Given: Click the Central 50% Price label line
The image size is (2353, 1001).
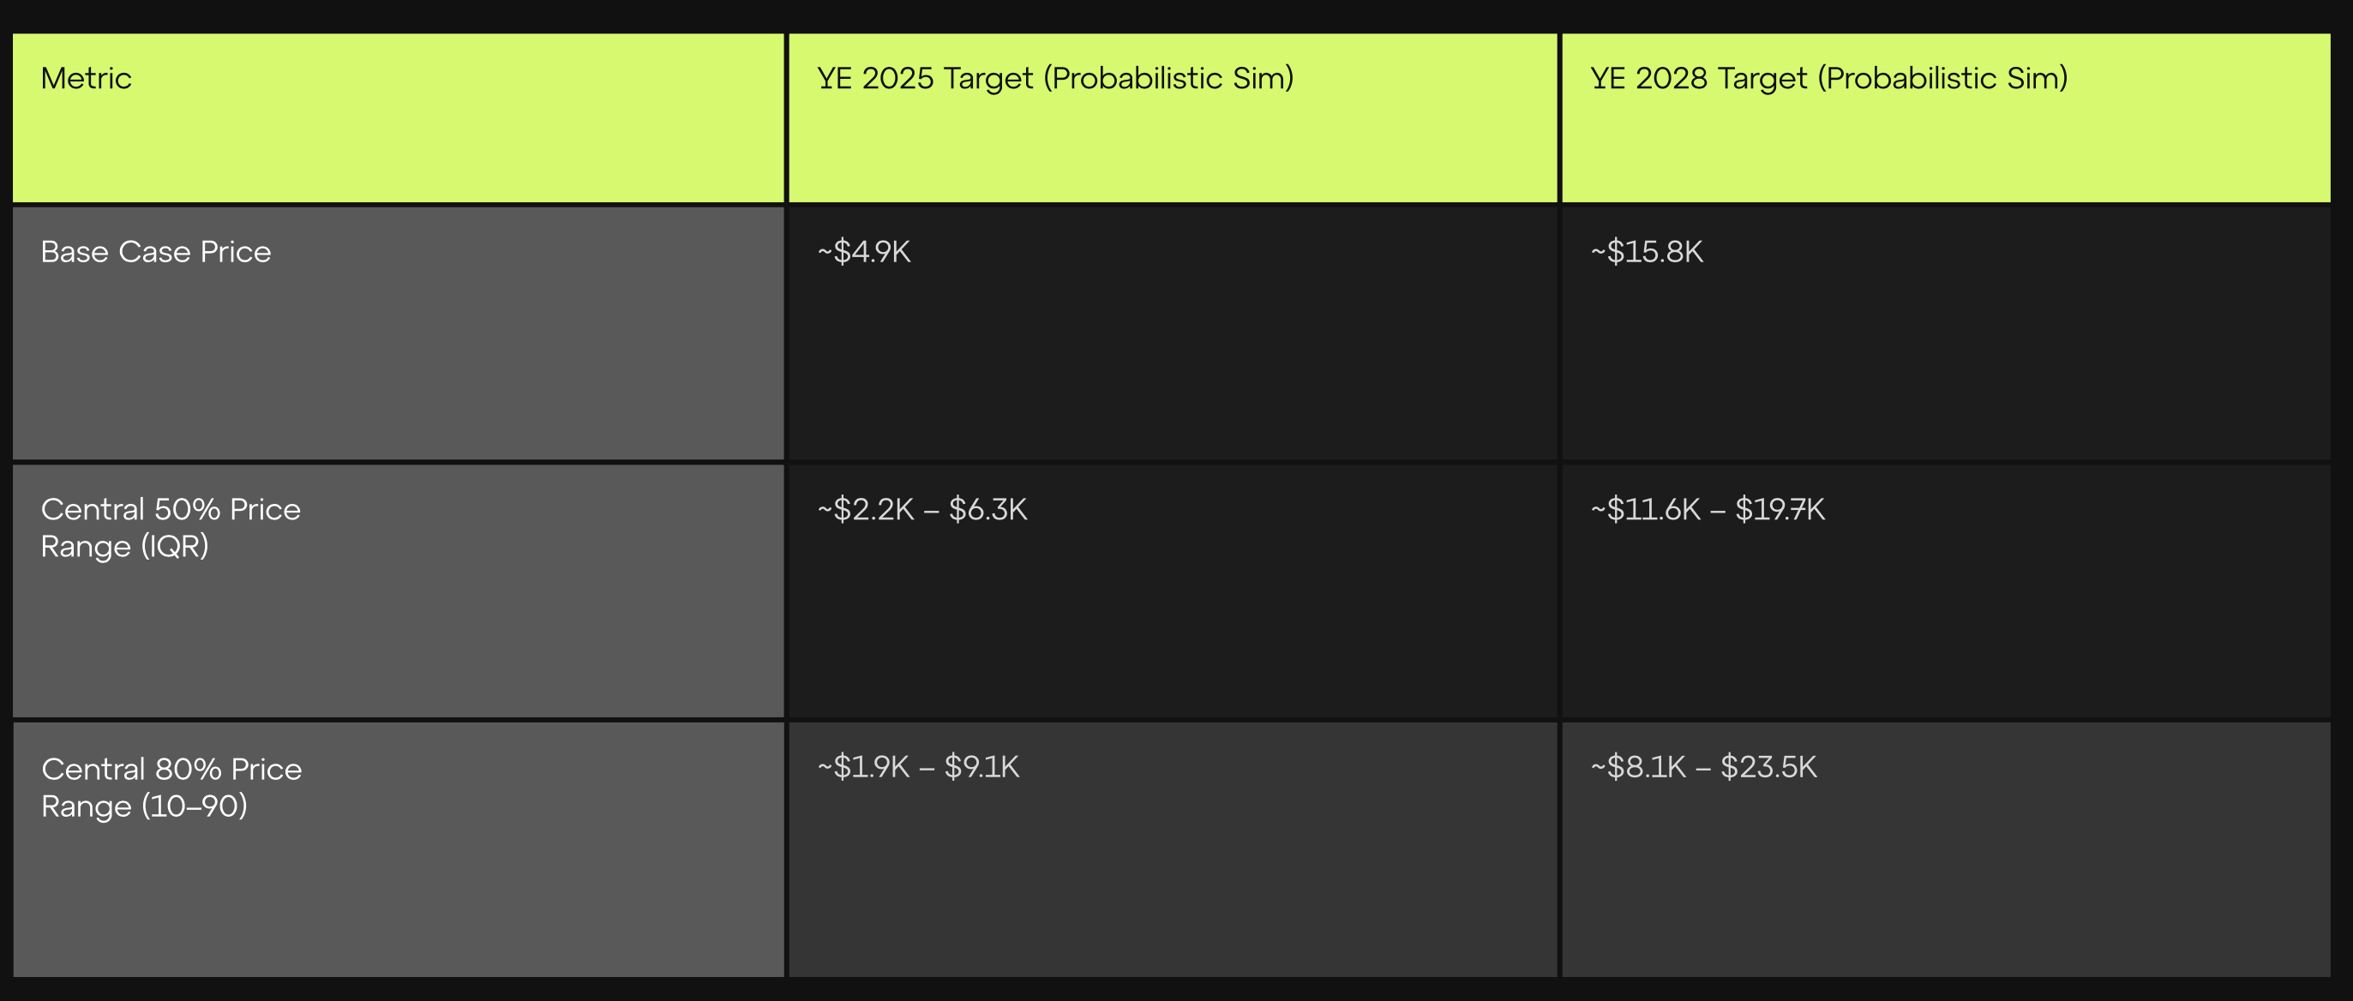Looking at the screenshot, I should coord(171,510).
